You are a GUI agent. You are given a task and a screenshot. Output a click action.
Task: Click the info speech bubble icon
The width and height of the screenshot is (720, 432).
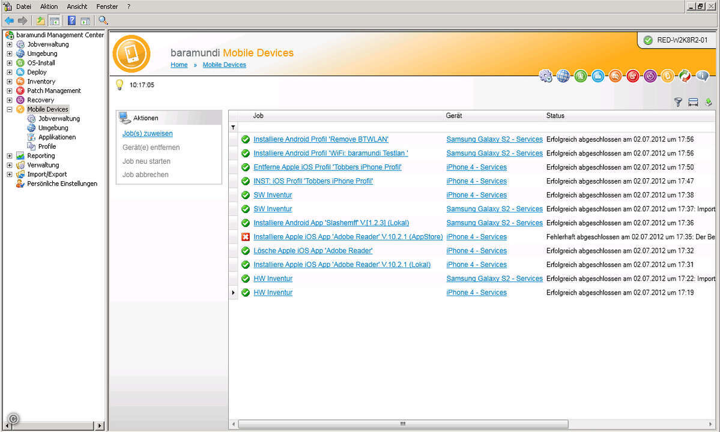703,76
